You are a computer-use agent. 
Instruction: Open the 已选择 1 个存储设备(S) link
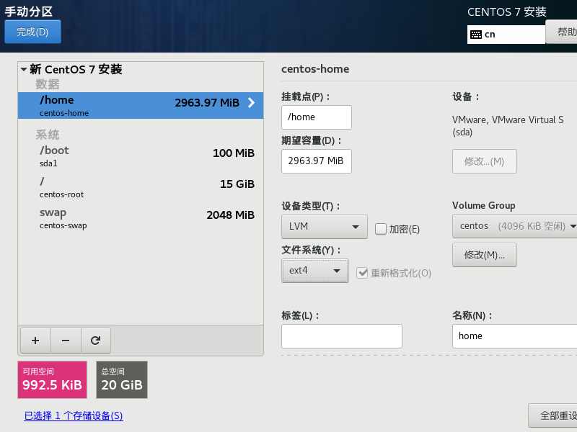click(x=74, y=416)
